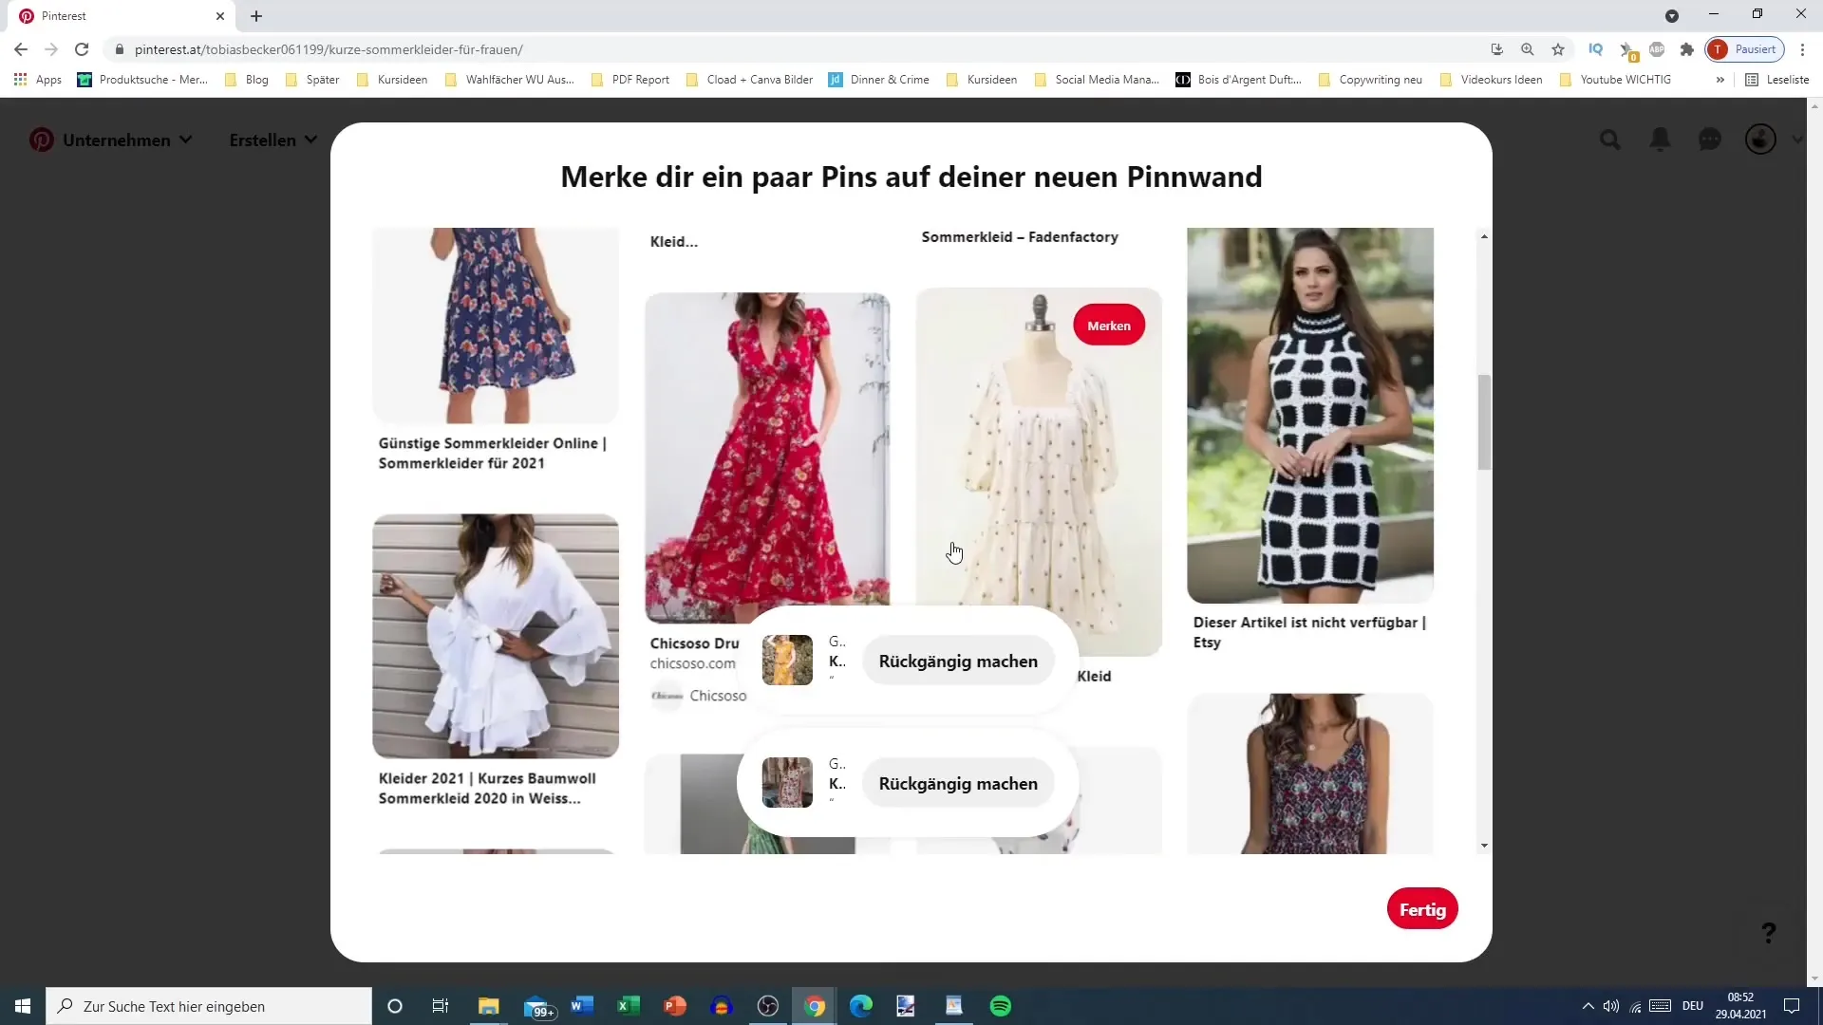Open the red floral Chicsoso dress pin
This screenshot has width=1823, height=1025.
tap(767, 457)
